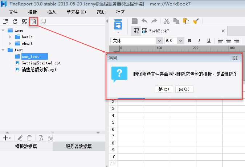Redo the last action
This screenshot has width=245, height=167.
[154, 21]
